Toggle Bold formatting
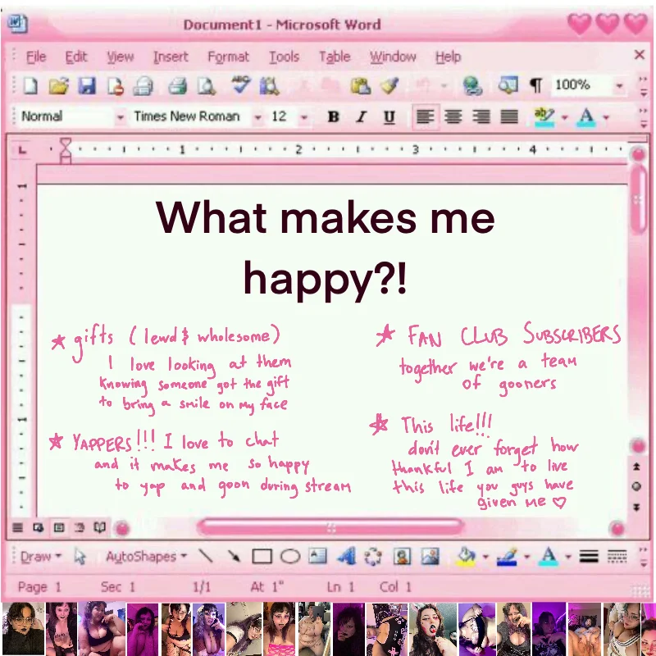The height and width of the screenshot is (656, 656). [333, 117]
